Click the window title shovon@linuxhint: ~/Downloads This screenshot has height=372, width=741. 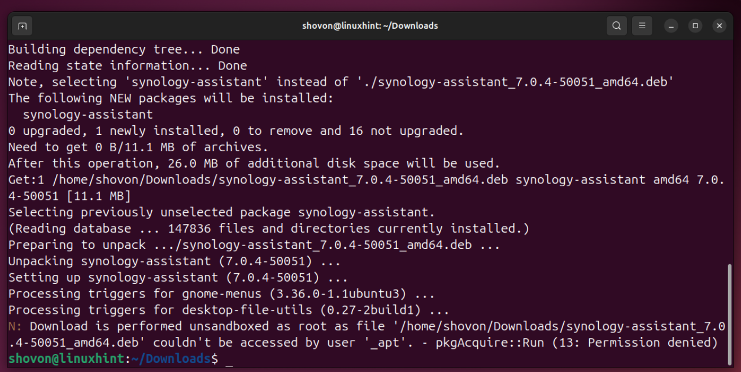tap(370, 26)
